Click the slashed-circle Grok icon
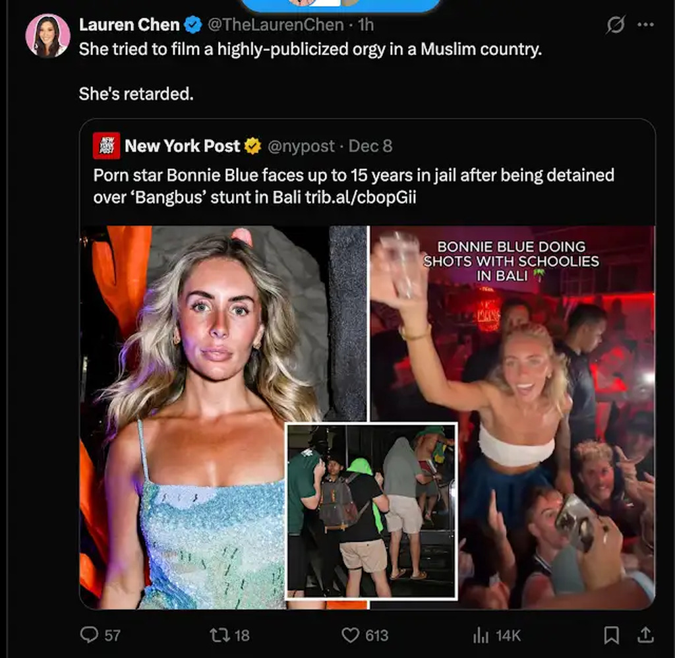 615,25
